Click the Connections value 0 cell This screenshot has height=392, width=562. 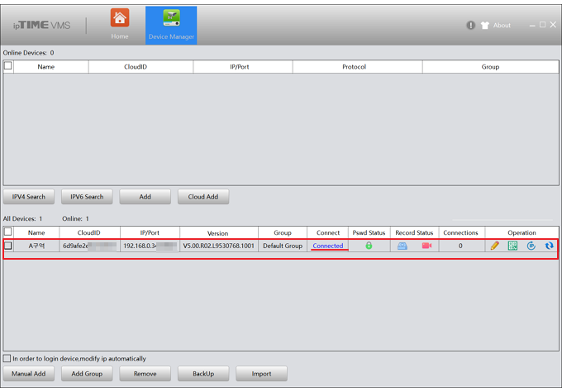point(462,246)
